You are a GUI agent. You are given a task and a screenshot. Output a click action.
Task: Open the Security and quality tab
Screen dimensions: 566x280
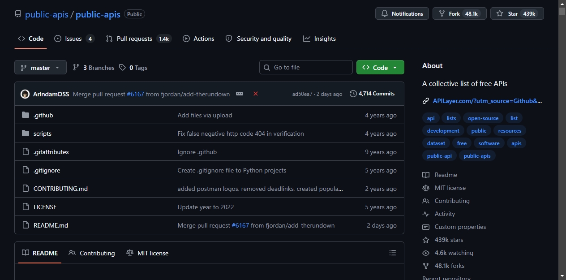258,39
